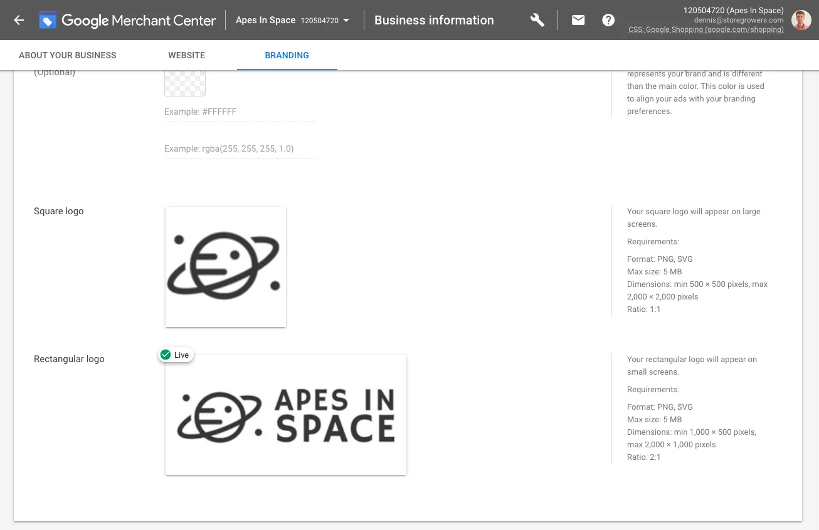The width and height of the screenshot is (819, 530).
Task: Open the tools wrench menu
Action: (x=537, y=20)
